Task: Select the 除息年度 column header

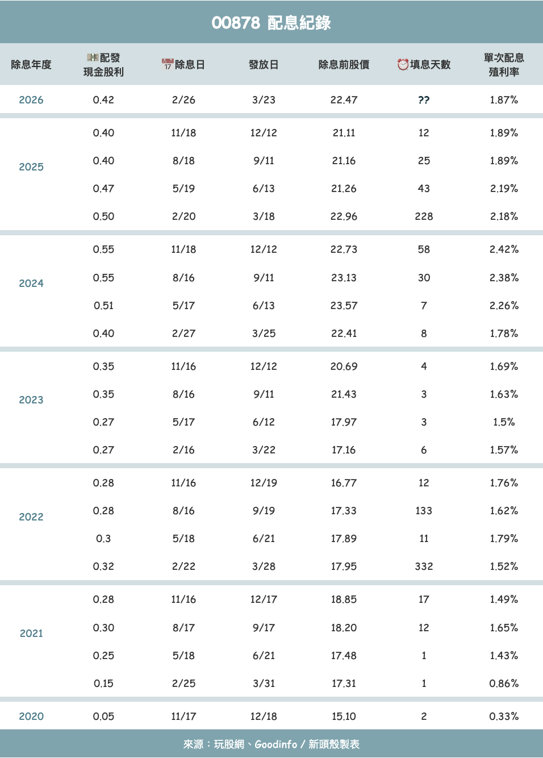Action: pos(31,65)
